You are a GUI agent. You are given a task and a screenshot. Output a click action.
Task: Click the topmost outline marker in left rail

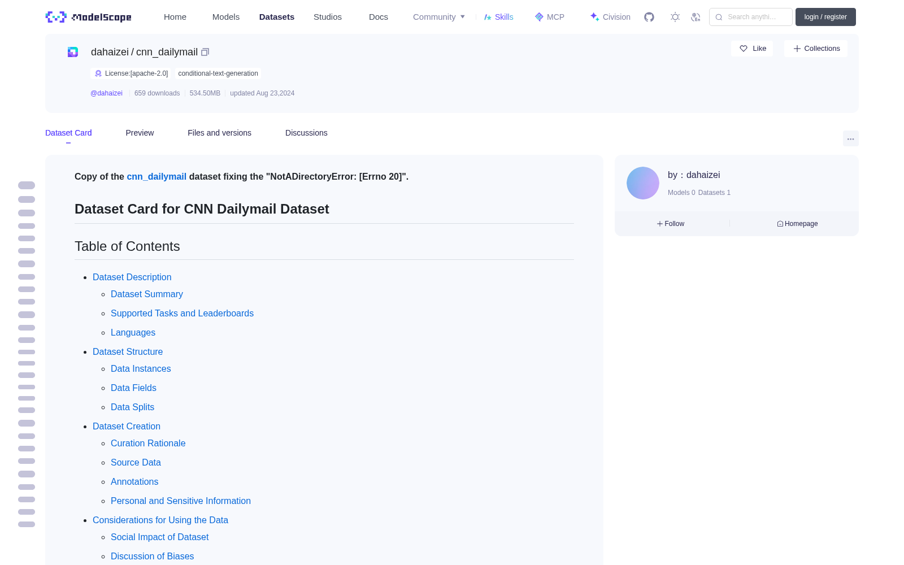pyautogui.click(x=27, y=185)
